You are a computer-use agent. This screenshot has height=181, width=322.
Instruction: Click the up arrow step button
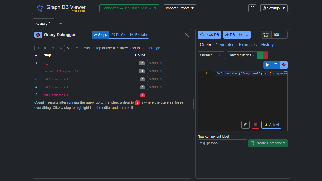[x=61, y=48]
